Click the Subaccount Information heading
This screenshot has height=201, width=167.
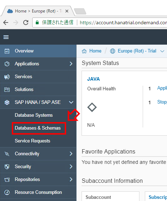pyautogui.click(x=112, y=181)
